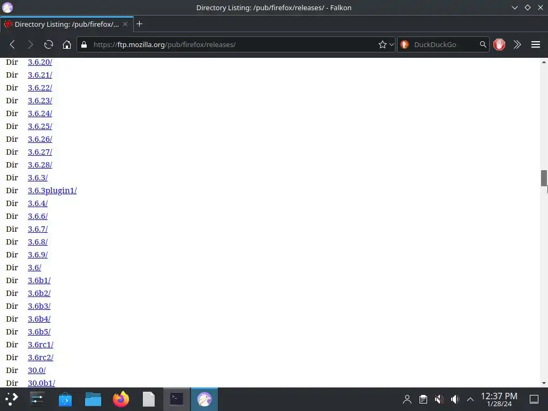Open the home page

click(x=67, y=44)
